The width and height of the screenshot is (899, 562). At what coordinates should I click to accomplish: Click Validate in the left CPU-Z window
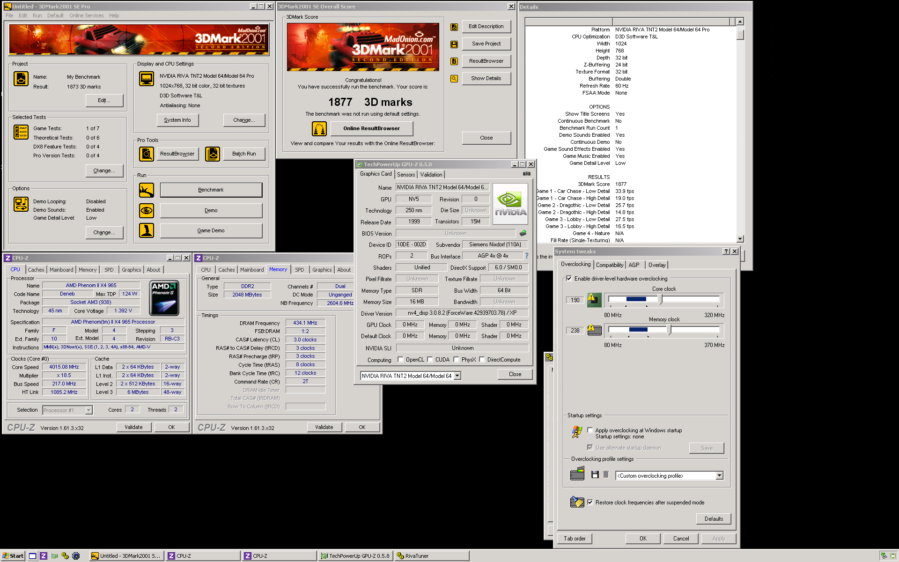[x=133, y=427]
